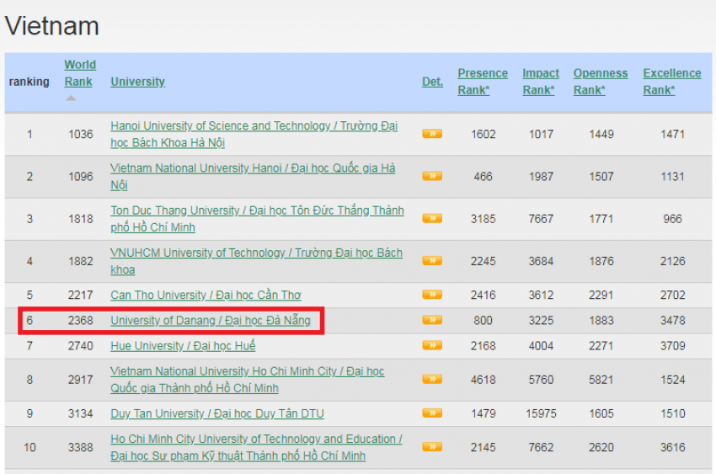Click sort arrow under World Rank
The image size is (716, 474).
[x=71, y=99]
